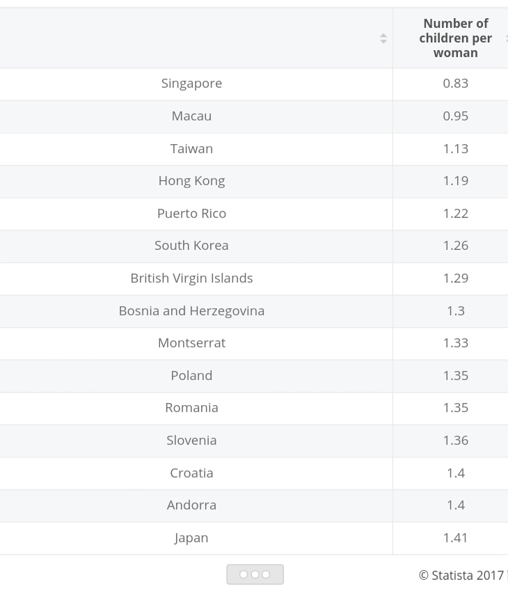The height and width of the screenshot is (593, 508).
Task: Select the Singapore row name
Action: click(191, 84)
